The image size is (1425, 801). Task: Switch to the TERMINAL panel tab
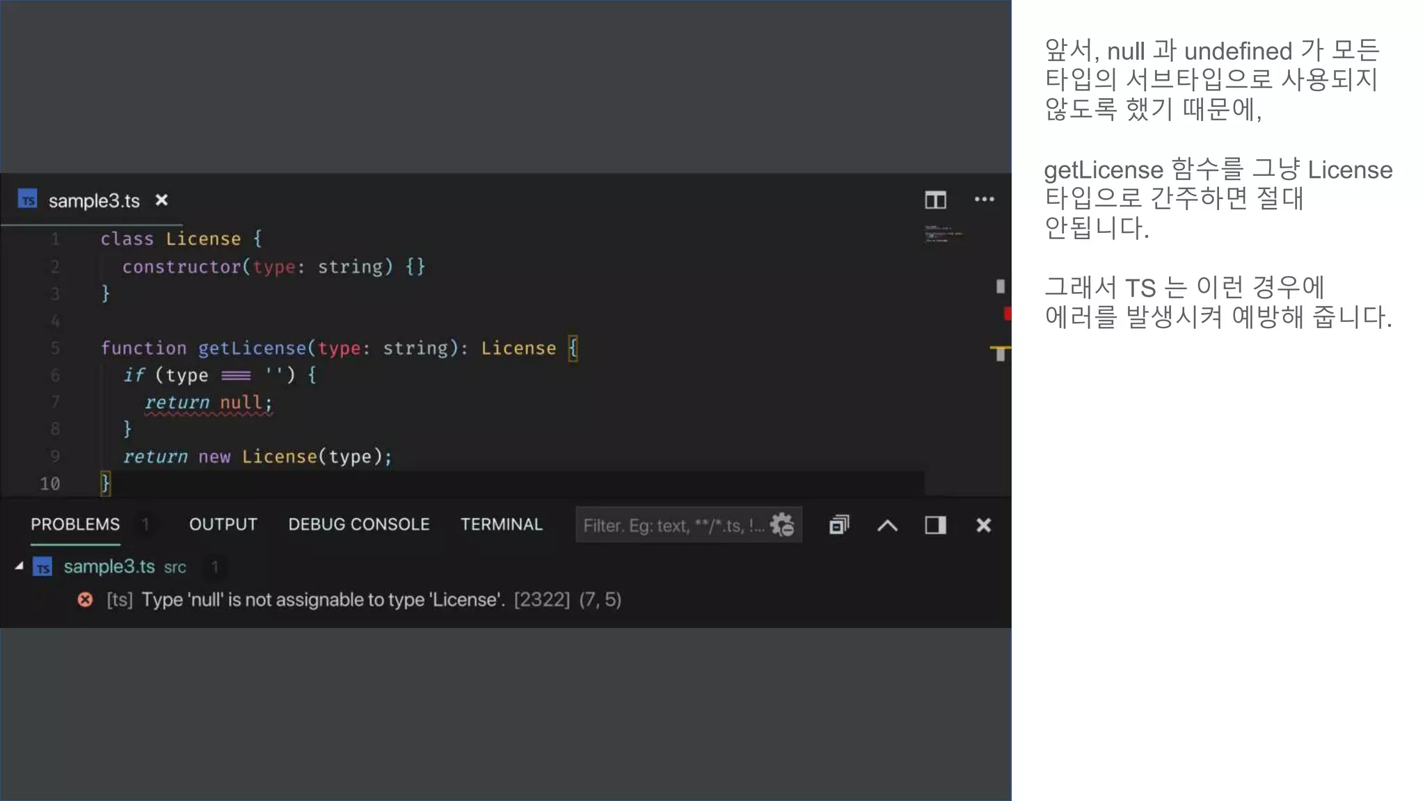(501, 524)
